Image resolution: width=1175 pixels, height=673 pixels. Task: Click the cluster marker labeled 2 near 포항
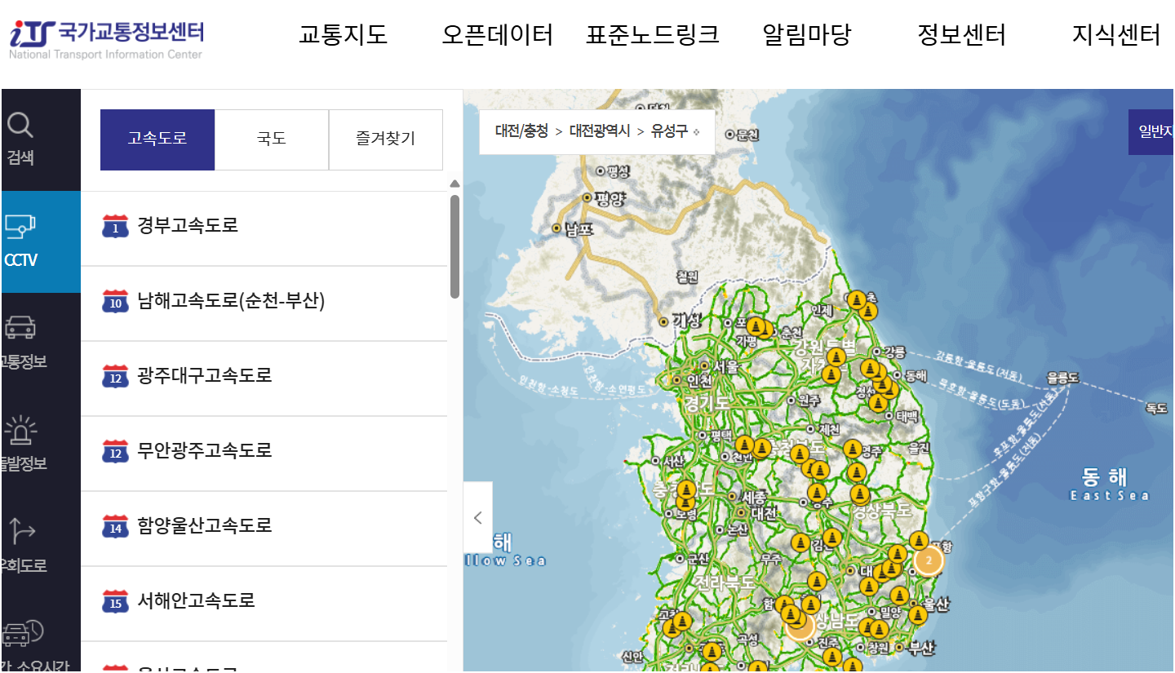point(929,560)
